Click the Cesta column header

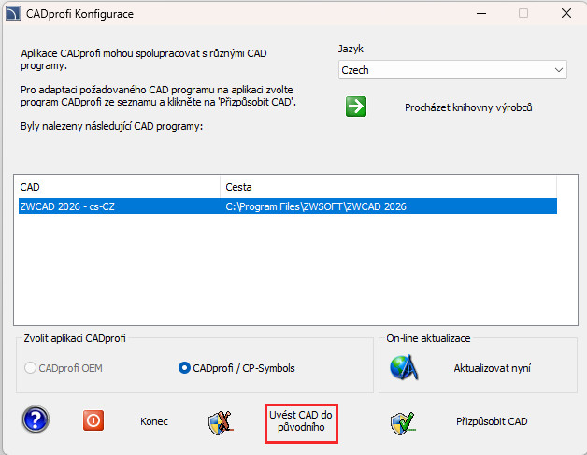click(x=388, y=187)
